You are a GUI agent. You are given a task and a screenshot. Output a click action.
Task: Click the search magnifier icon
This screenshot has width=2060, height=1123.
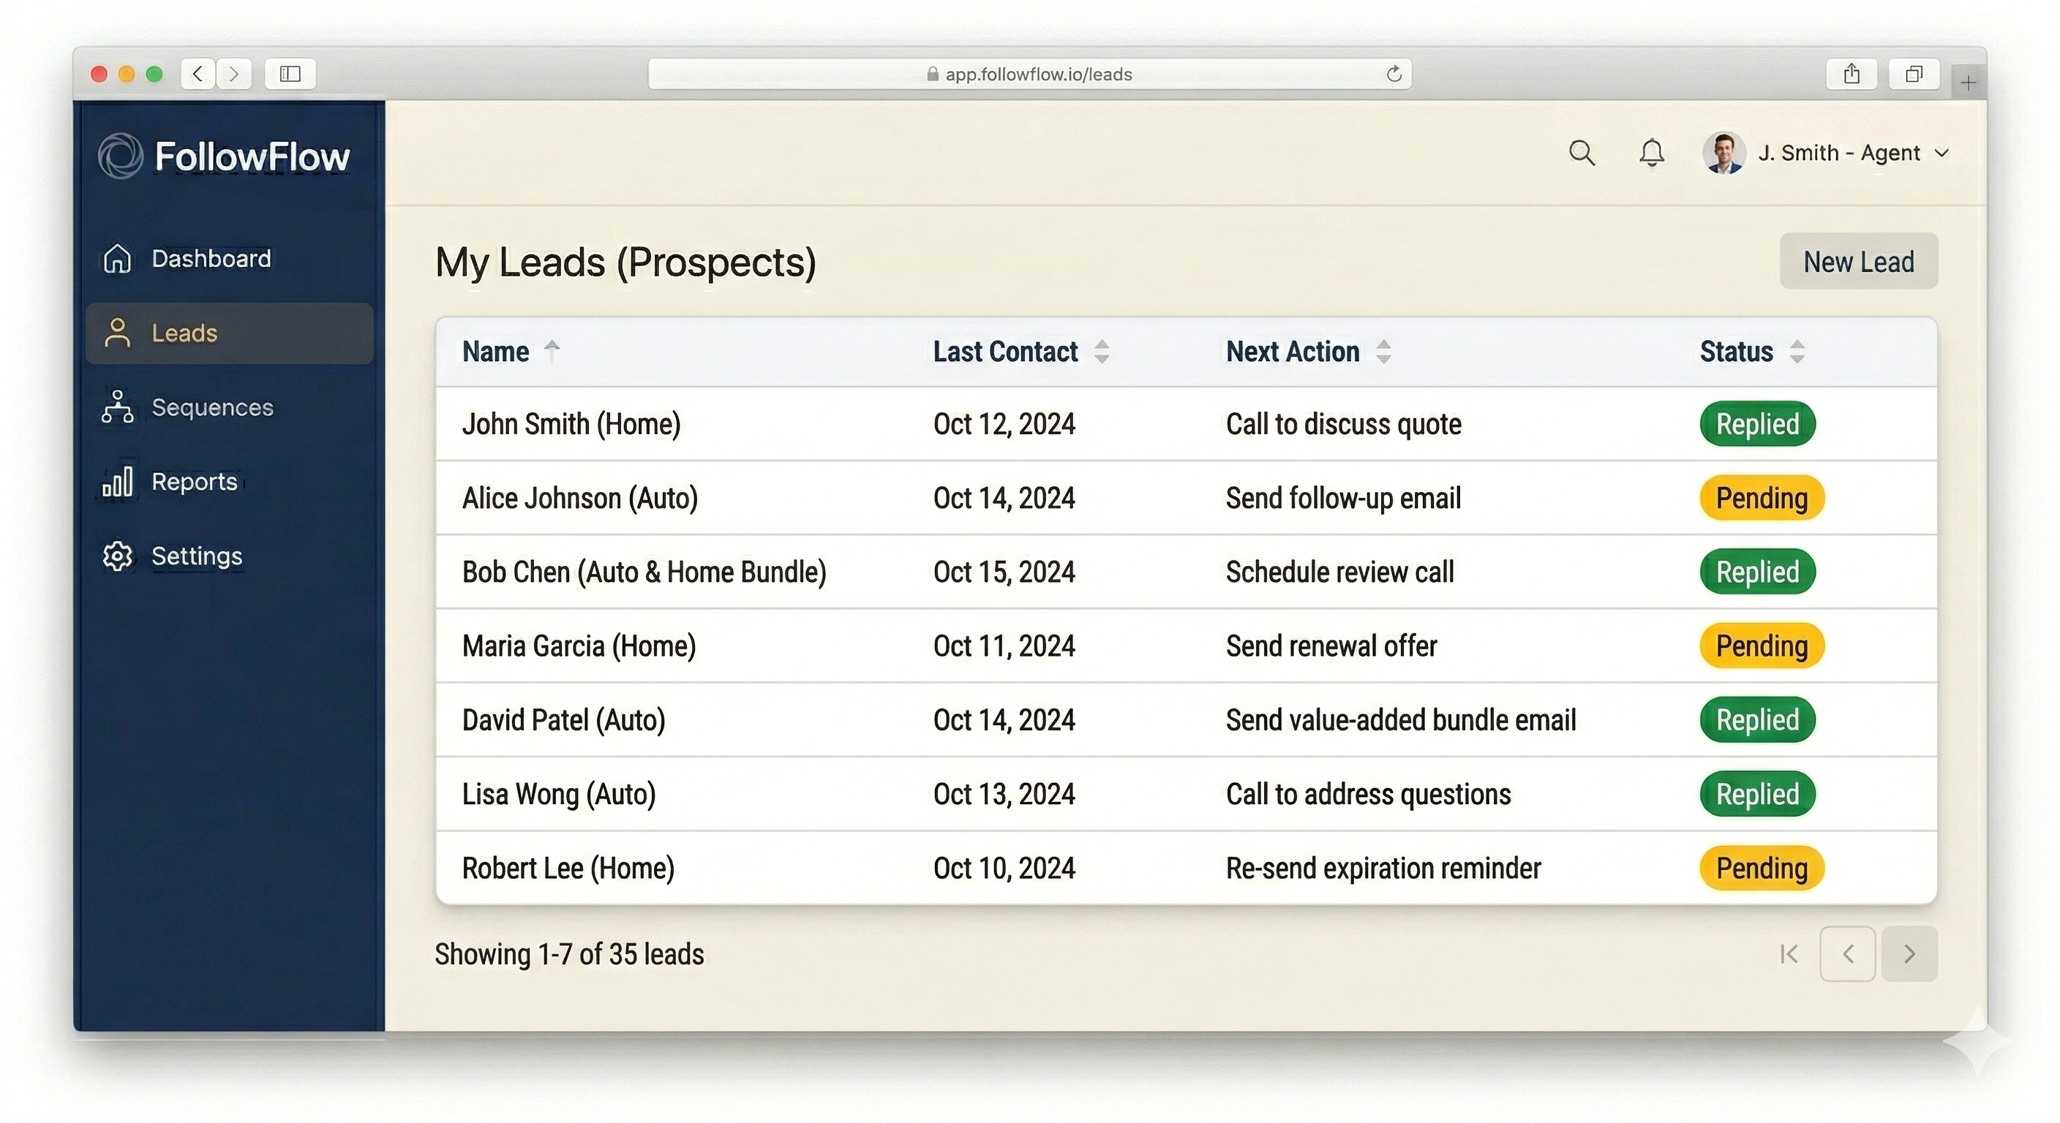pyautogui.click(x=1582, y=153)
